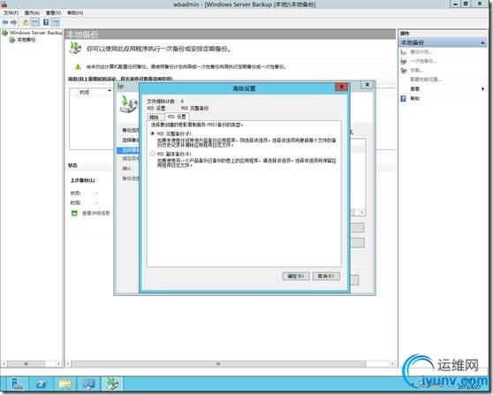
Task: Click the main pane horizontal scrollbar
Action: click(x=218, y=364)
